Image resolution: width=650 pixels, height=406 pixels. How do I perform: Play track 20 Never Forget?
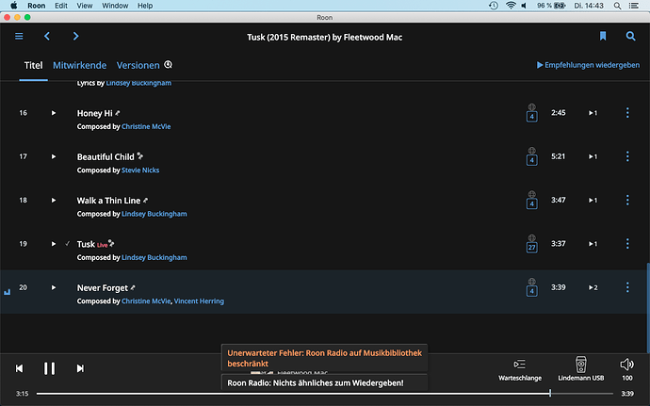click(54, 287)
